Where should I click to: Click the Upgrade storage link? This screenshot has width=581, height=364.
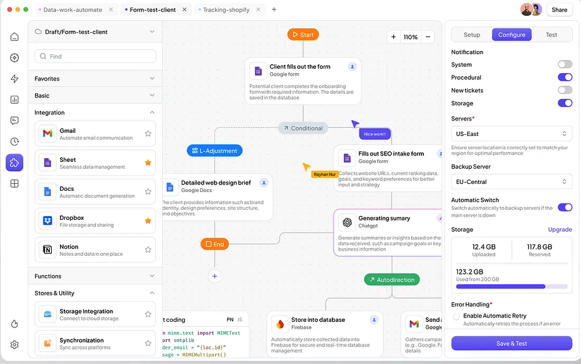point(560,230)
